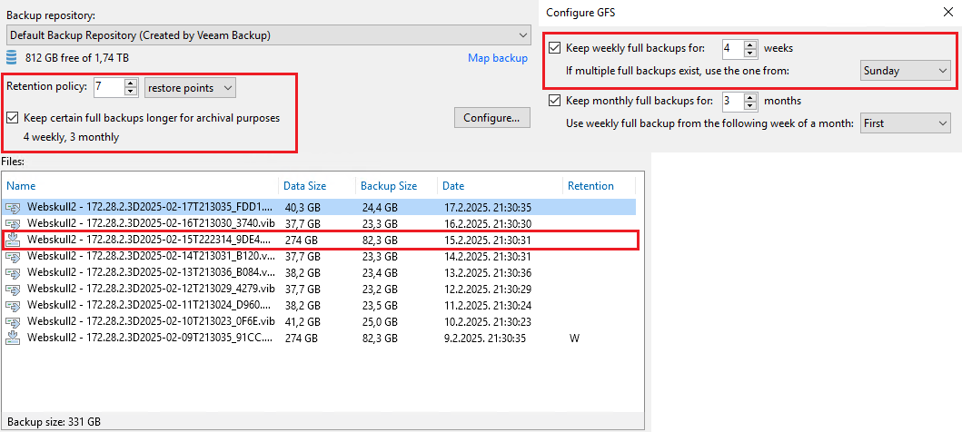Increase weekly full backups weeks value

[749, 43]
